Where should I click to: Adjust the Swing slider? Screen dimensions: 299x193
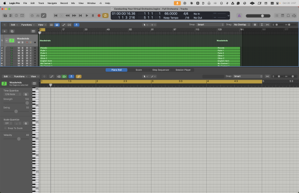tap(16, 111)
